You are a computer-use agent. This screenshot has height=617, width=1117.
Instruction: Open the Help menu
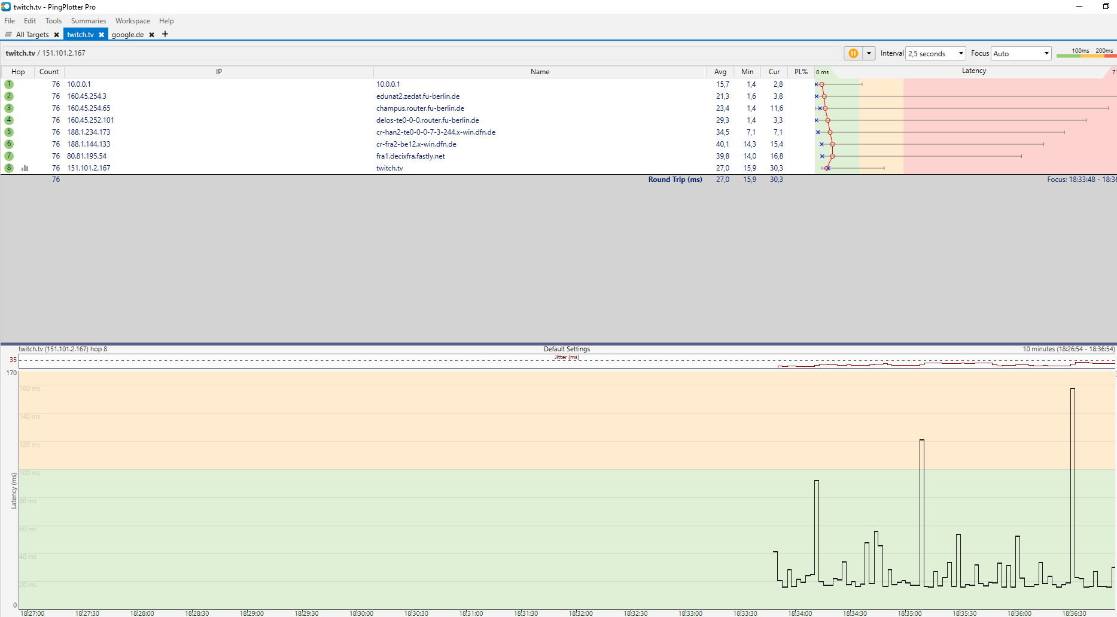pos(166,21)
